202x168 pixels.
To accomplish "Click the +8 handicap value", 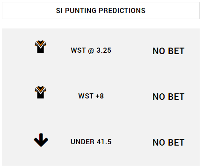I will [x=100, y=96].
